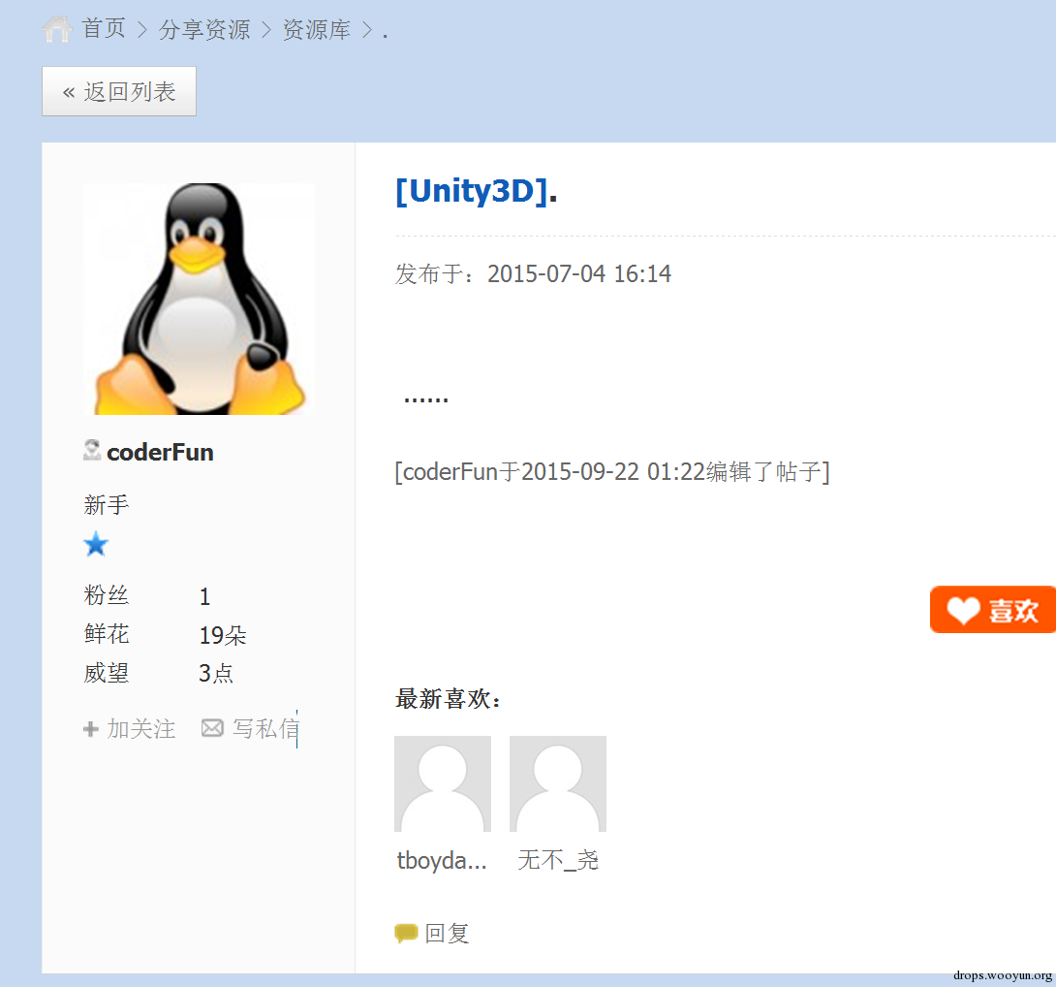Open the 首页 breadcrumb link
The image size is (1056, 987).
tap(104, 29)
